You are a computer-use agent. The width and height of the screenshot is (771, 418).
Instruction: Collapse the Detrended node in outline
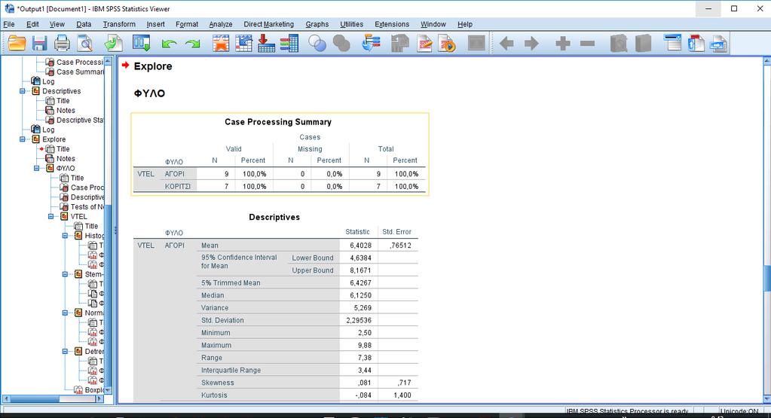tap(65, 351)
